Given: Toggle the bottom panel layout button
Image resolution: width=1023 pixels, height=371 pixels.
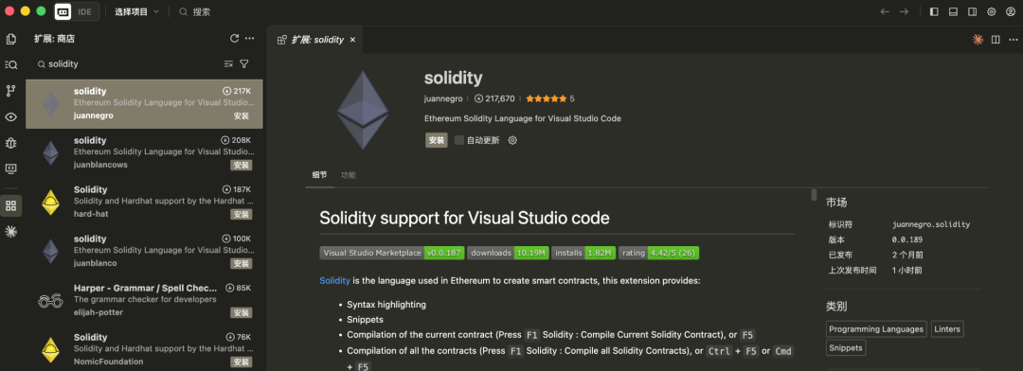Looking at the screenshot, I should coord(953,11).
